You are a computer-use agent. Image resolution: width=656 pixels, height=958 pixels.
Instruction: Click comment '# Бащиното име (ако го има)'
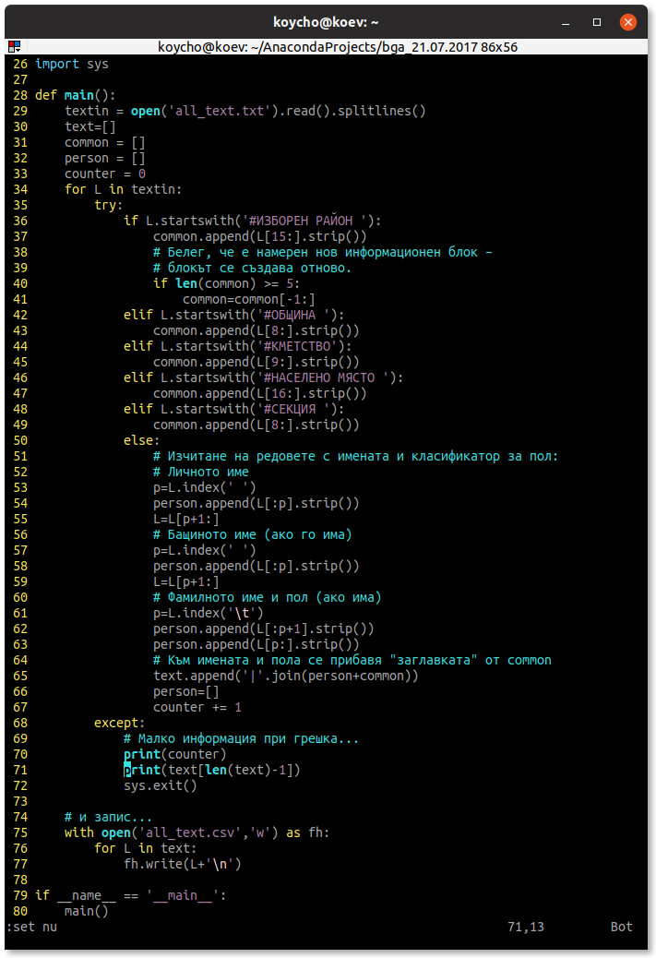coord(252,534)
